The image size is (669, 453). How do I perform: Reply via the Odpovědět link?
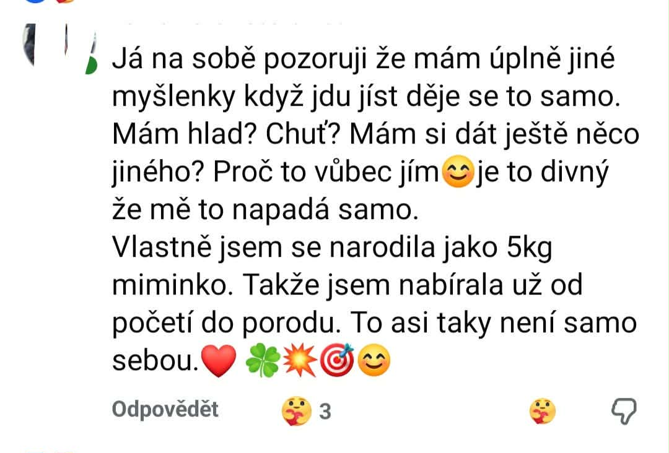(165, 410)
